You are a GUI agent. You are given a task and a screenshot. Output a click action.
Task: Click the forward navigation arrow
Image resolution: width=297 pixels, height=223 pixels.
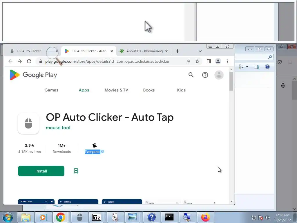point(20,61)
